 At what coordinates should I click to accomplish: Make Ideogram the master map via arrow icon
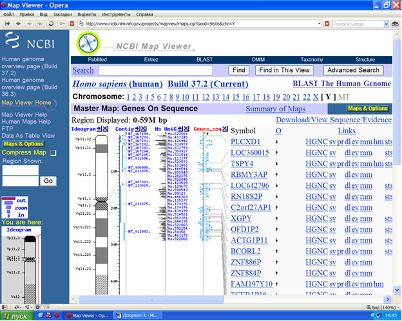tap(99, 129)
